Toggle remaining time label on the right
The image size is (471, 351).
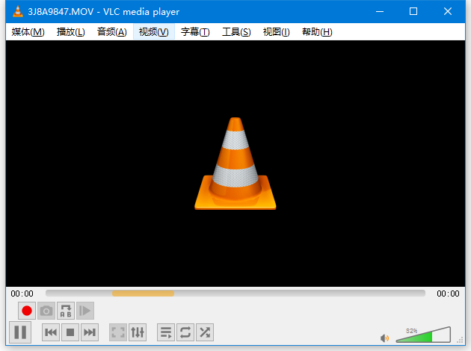click(448, 293)
